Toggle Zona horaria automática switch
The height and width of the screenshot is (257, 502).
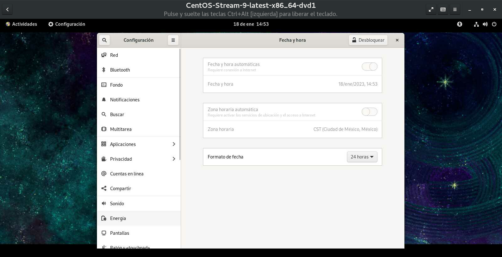[x=369, y=112]
